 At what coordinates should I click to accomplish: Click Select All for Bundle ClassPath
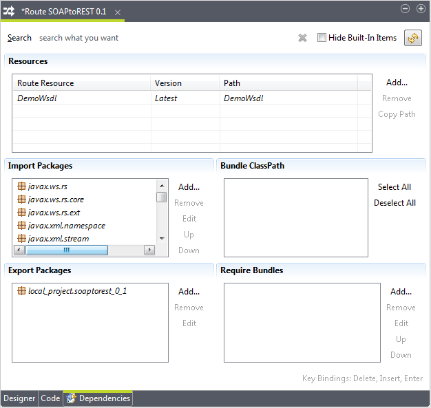click(x=394, y=187)
